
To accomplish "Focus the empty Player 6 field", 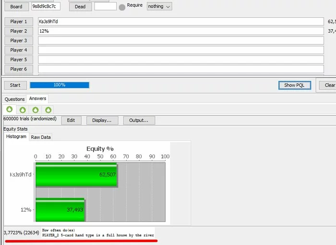I will tap(181, 69).
